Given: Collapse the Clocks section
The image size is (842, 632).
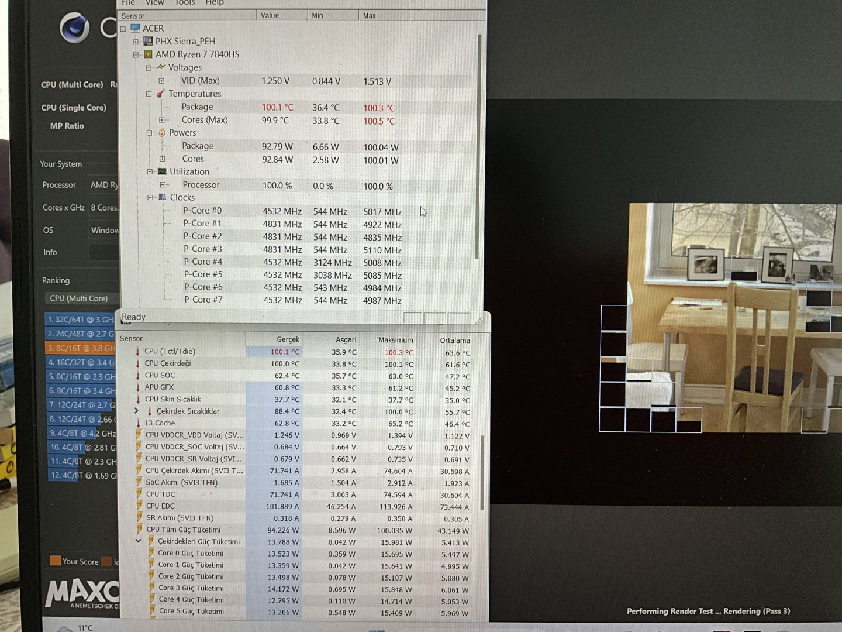Looking at the screenshot, I should pos(150,198).
